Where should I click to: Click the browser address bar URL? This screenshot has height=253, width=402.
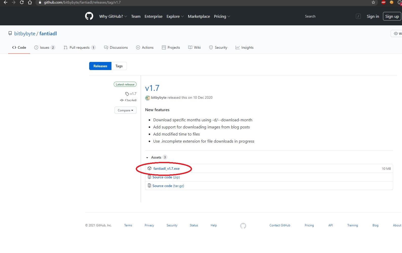pyautogui.click(x=82, y=2)
